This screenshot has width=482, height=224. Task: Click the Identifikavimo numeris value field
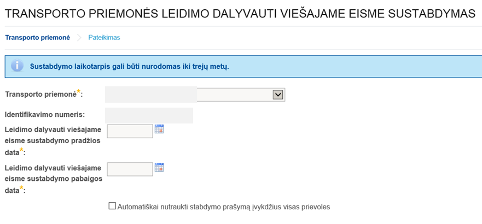[x=149, y=115]
